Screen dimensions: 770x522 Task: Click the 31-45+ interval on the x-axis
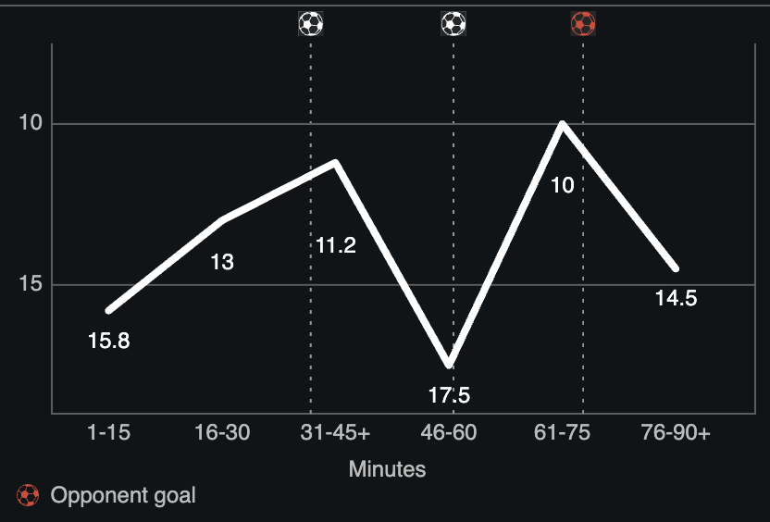335,434
